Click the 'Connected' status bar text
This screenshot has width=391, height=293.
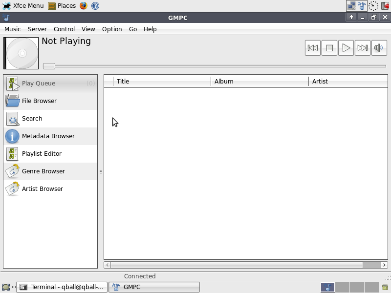pyautogui.click(x=140, y=276)
